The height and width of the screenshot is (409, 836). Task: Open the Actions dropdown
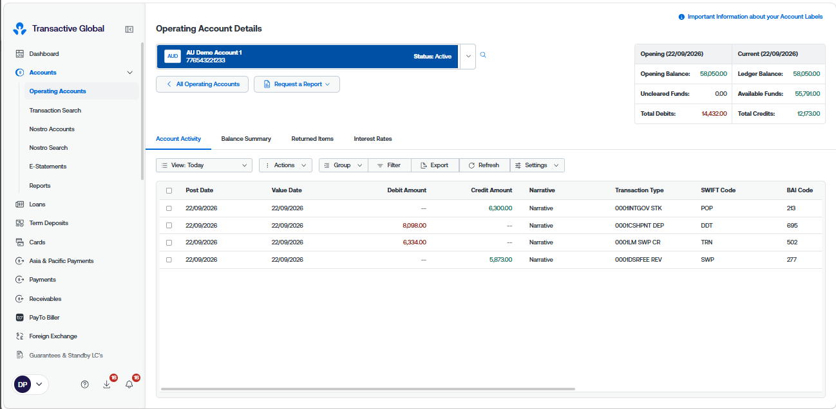[x=285, y=165]
